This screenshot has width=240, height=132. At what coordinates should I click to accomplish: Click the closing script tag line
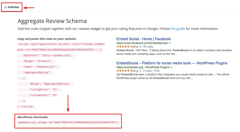coord(26,106)
